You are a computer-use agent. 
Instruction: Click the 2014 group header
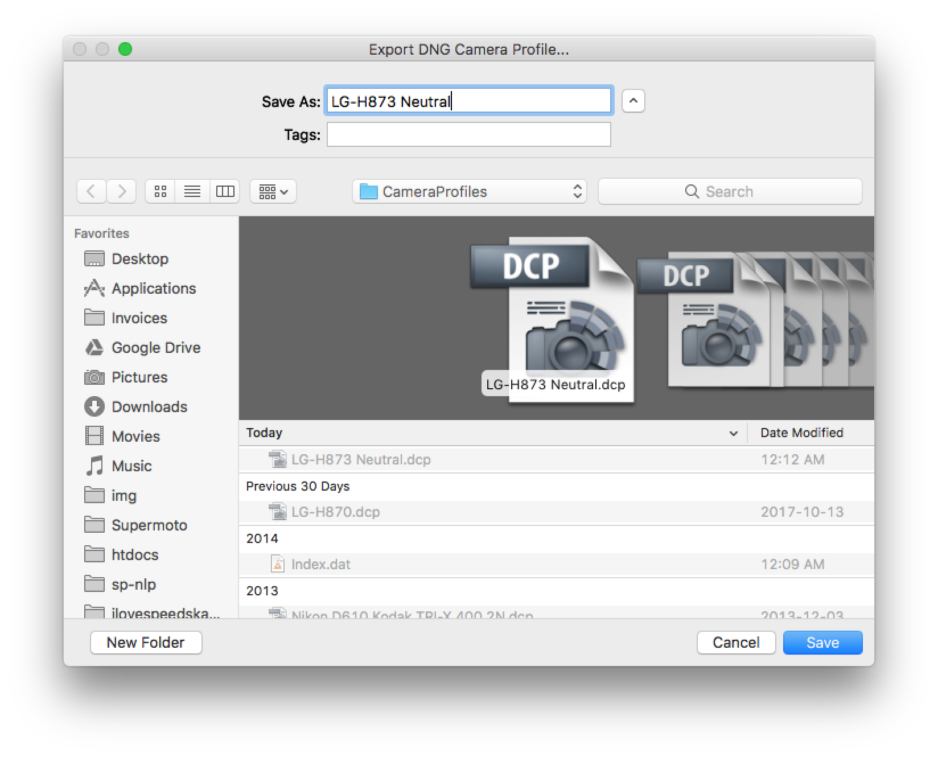(262, 538)
